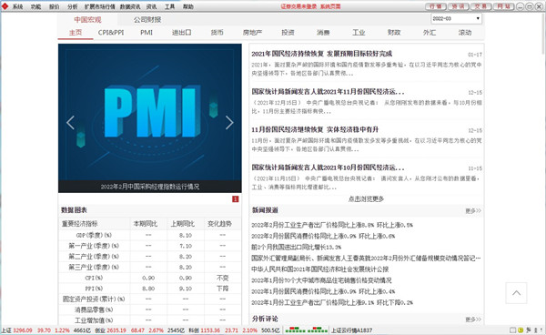This screenshot has height=335, width=546.
Task: Click the flag icon in status bar
Action: pos(529,330)
